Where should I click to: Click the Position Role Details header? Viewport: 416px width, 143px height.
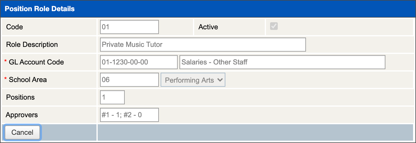(40, 9)
